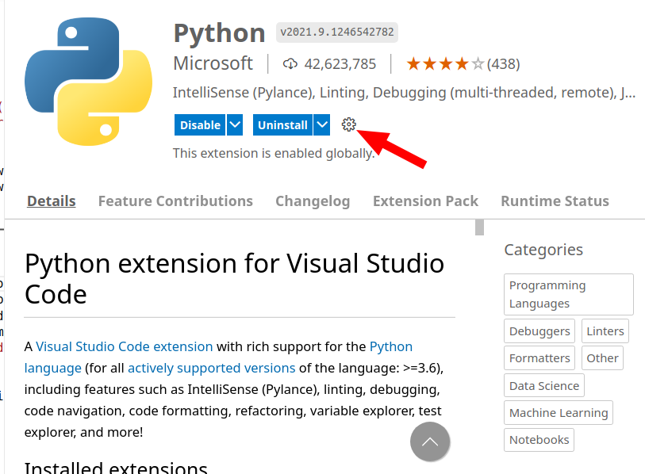The image size is (645, 474).
Task: Click the Python extension logo
Action: 87,82
